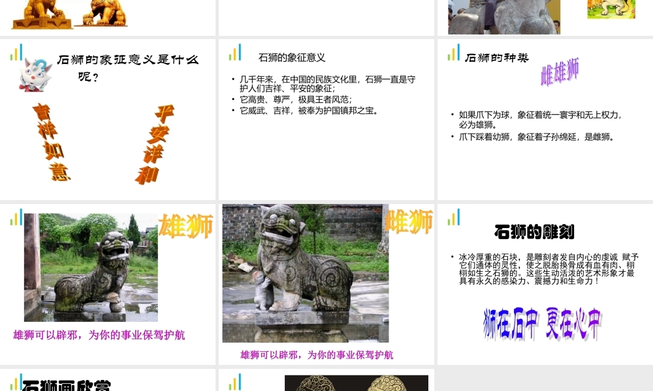Click the 狮在石中 灵在心中 word art

coord(542,324)
